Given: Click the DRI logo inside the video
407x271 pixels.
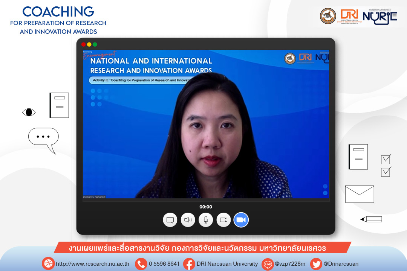Looking at the screenshot, I should click(x=305, y=58).
